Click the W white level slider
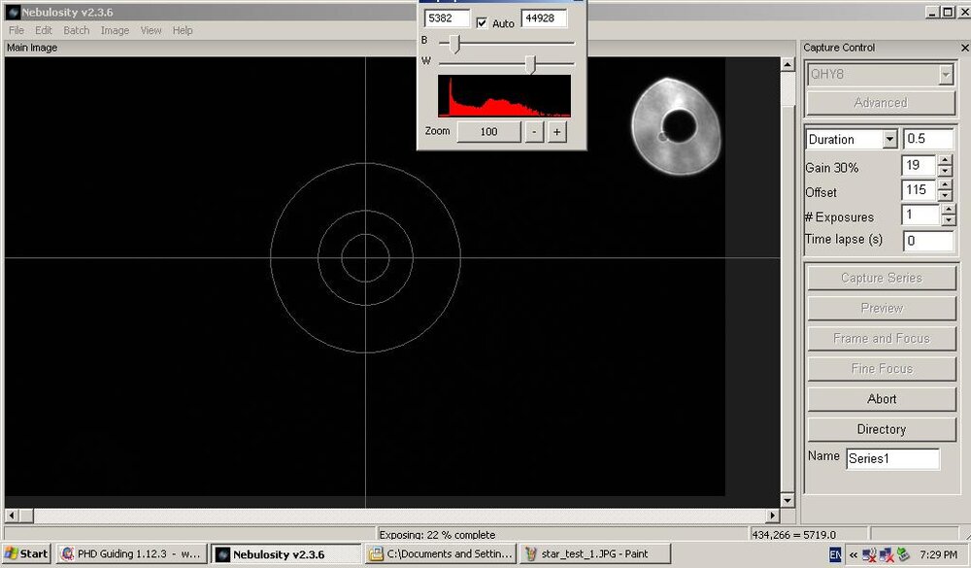The height and width of the screenshot is (568, 971). (x=530, y=64)
